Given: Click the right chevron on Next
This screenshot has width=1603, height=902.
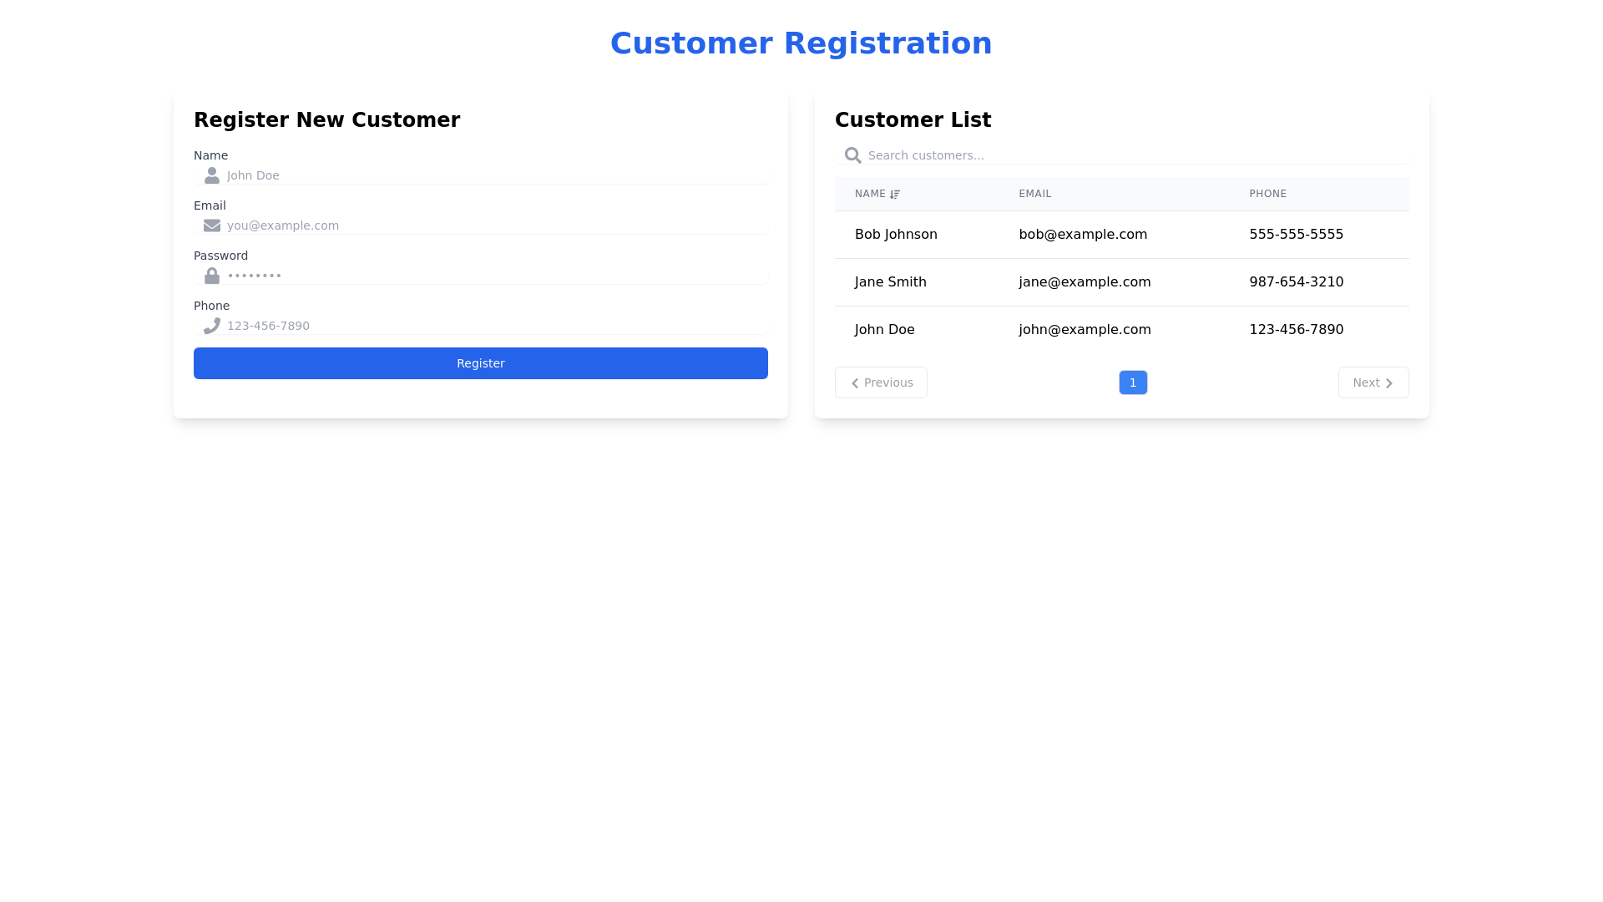Looking at the screenshot, I should coord(1389,383).
